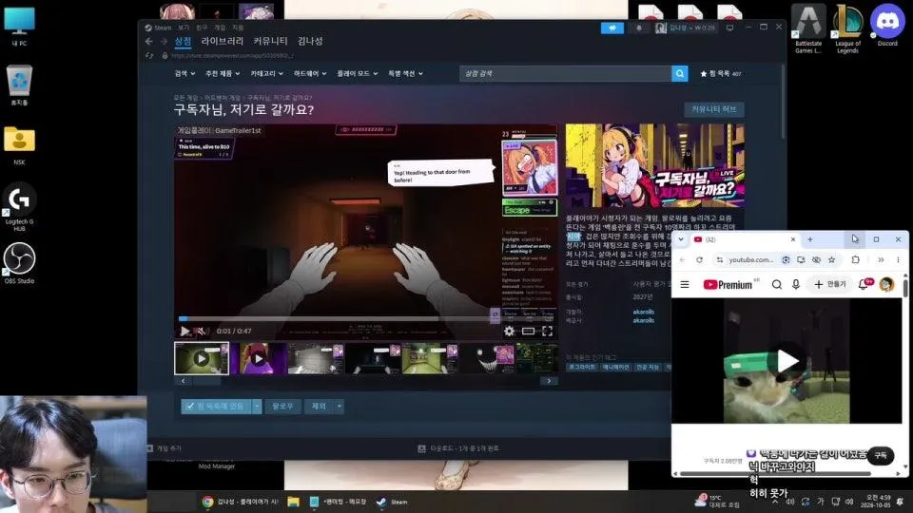Expand 검색 store menu dropdown
Image resolution: width=913 pixels, height=513 pixels.
185,74
